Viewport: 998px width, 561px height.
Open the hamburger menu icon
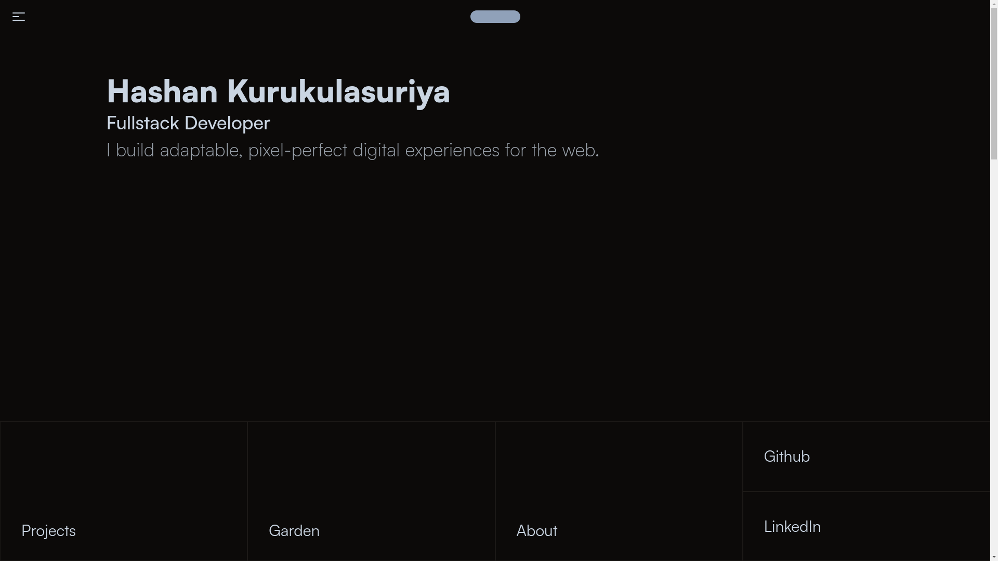point(19,17)
